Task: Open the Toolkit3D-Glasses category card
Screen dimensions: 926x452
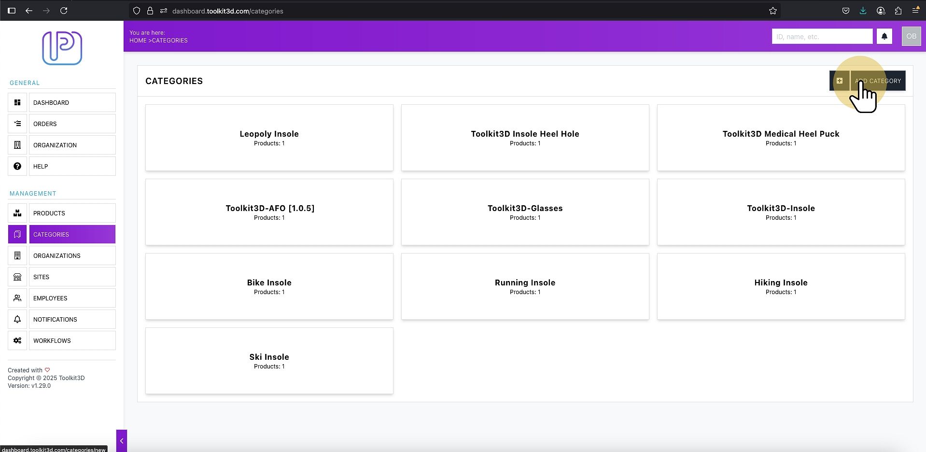Action: [x=525, y=212]
